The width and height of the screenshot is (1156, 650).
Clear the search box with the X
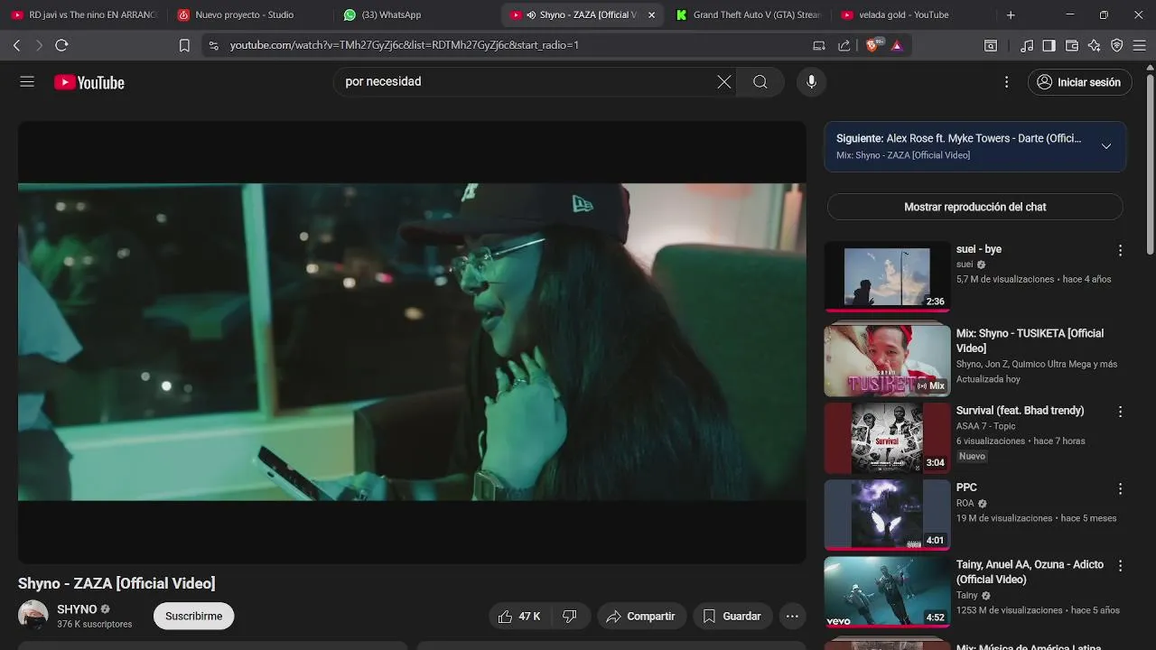pos(724,82)
